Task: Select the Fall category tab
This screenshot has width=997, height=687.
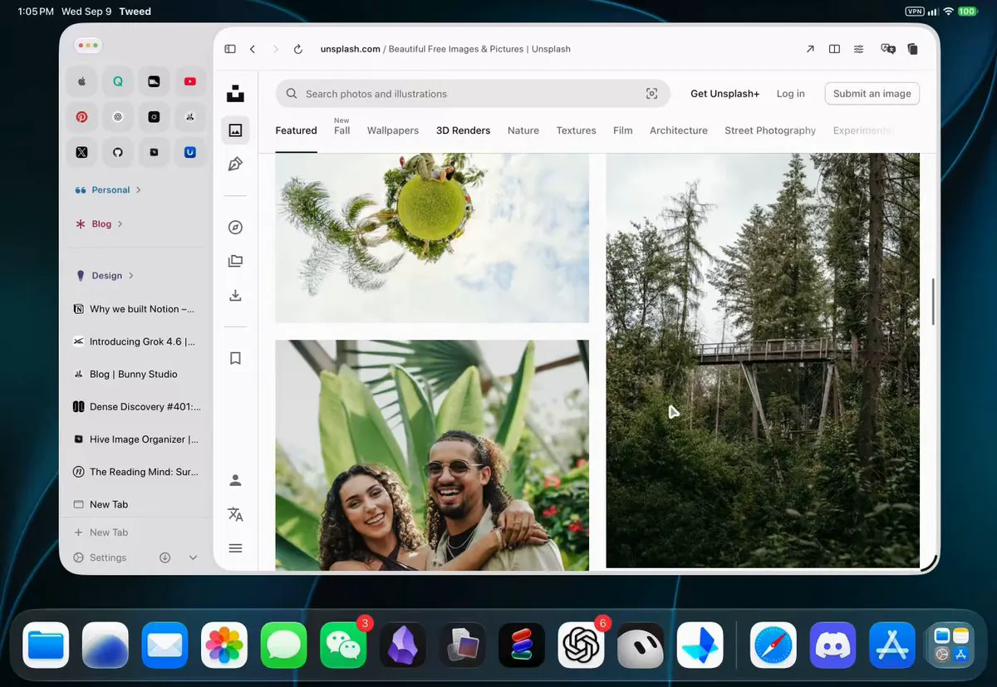Action: (x=342, y=130)
